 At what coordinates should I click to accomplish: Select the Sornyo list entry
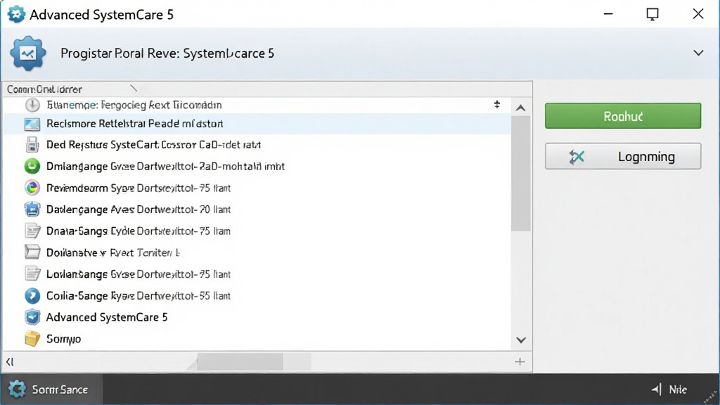[63, 340]
